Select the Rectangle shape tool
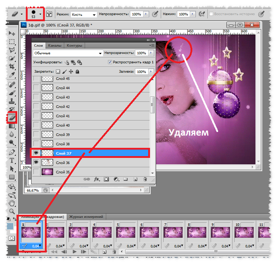Image resolution: width=277 pixels, height=264 pixels. 12,177
